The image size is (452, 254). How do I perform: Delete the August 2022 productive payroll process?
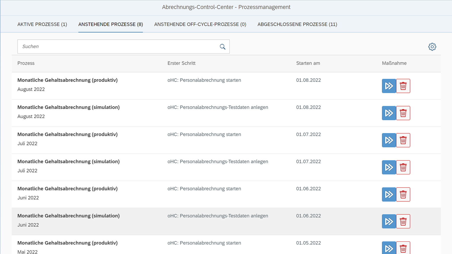403,86
